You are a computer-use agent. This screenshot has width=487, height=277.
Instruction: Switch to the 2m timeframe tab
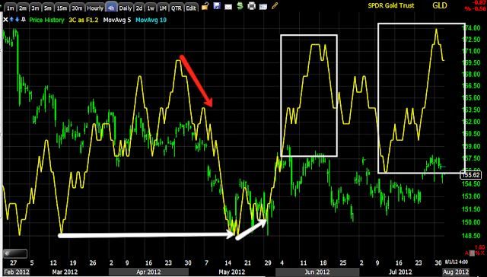point(23,8)
